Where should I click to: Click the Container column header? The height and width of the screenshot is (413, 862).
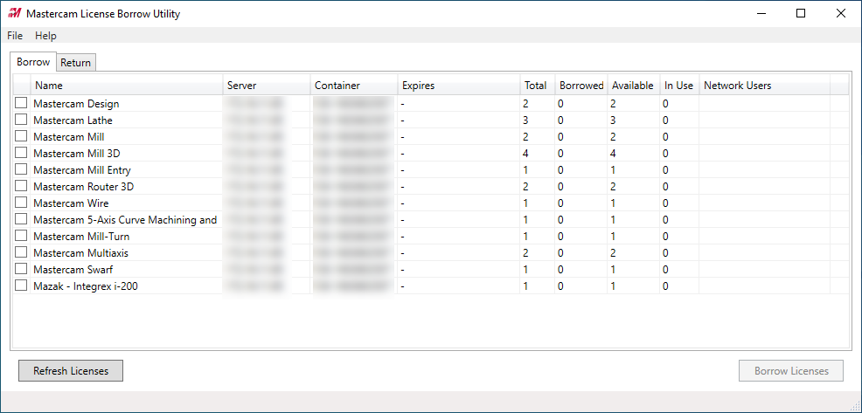click(354, 85)
